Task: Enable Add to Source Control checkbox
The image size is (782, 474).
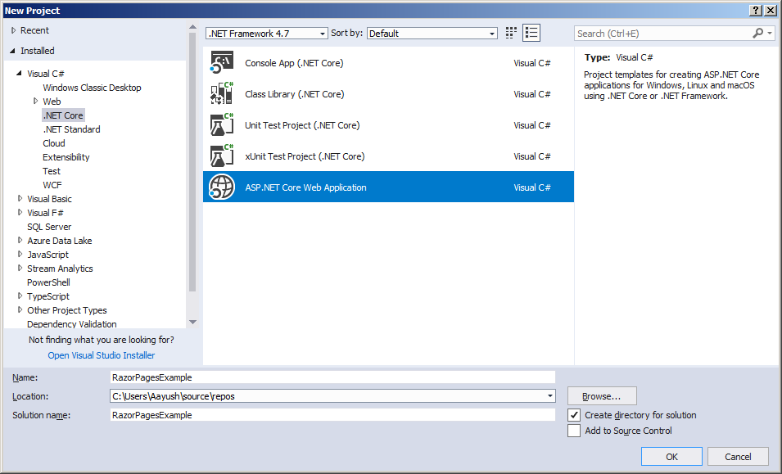Action: [574, 431]
